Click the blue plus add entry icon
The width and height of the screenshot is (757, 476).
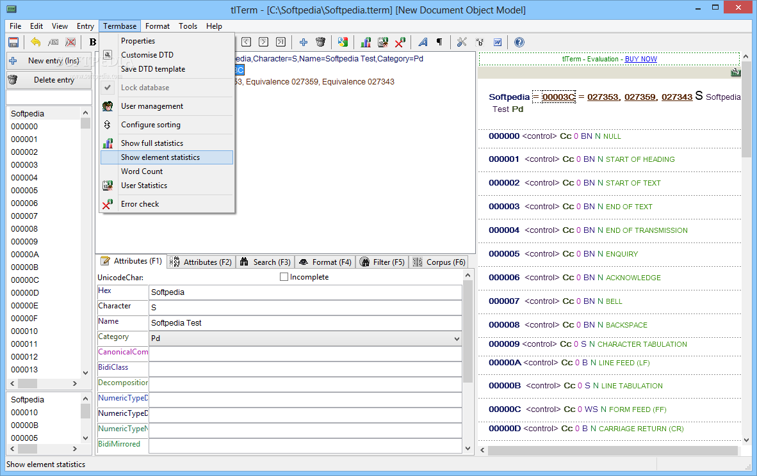point(303,42)
